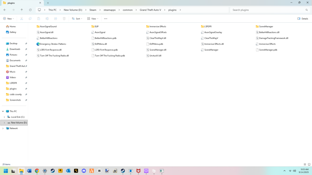The width and height of the screenshot is (312, 175).
Task: Select UnstuckV.dll file
Action: pyautogui.click(x=154, y=56)
